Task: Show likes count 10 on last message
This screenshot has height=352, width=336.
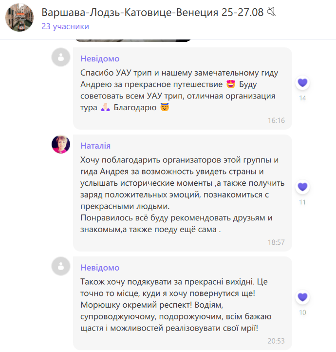Action: click(302, 313)
